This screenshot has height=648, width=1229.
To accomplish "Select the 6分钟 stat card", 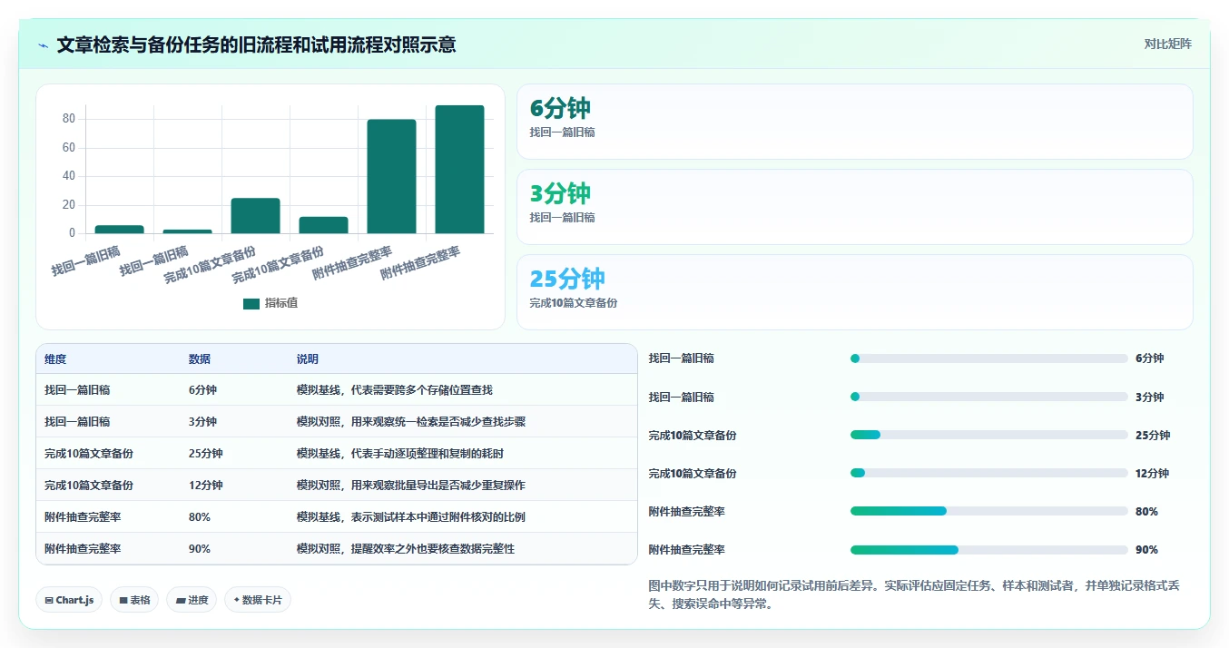I will point(854,122).
